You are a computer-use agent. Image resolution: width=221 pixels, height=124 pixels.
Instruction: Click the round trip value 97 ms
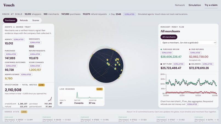(x=92, y=103)
